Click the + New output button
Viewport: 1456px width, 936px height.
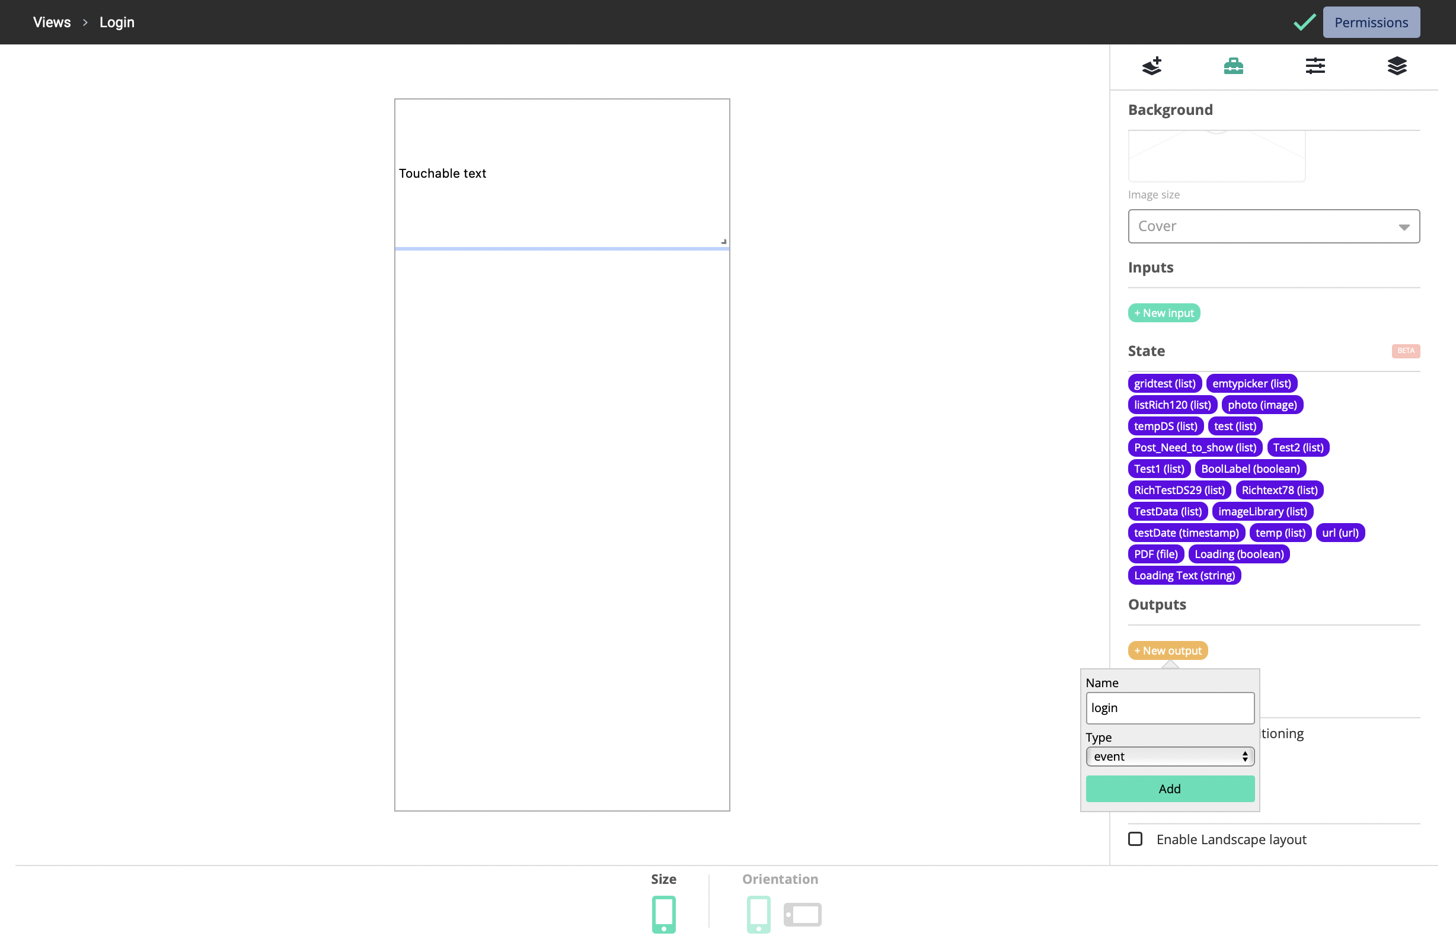[x=1166, y=650]
